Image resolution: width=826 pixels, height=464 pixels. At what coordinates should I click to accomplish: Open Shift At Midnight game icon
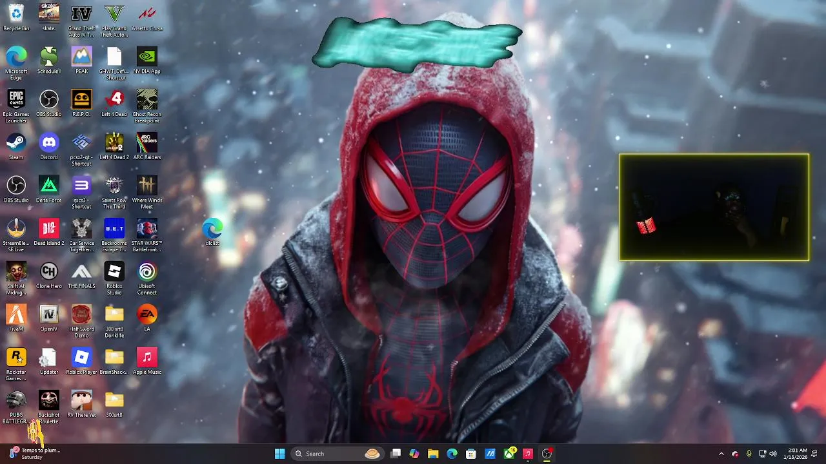tap(16, 278)
